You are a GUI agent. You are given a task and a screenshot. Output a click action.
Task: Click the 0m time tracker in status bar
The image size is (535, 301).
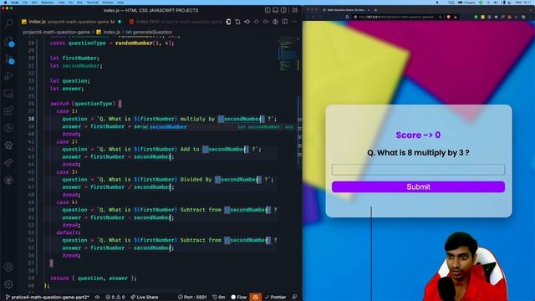tap(219, 298)
